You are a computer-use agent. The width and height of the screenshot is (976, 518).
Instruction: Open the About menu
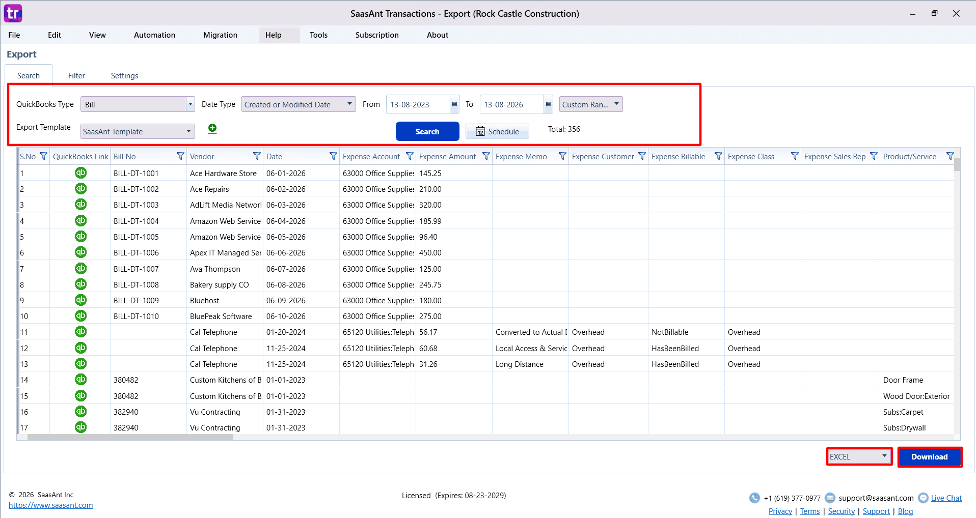tap(438, 35)
